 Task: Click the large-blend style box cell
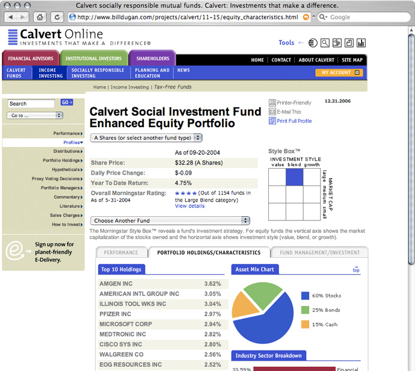point(294,177)
